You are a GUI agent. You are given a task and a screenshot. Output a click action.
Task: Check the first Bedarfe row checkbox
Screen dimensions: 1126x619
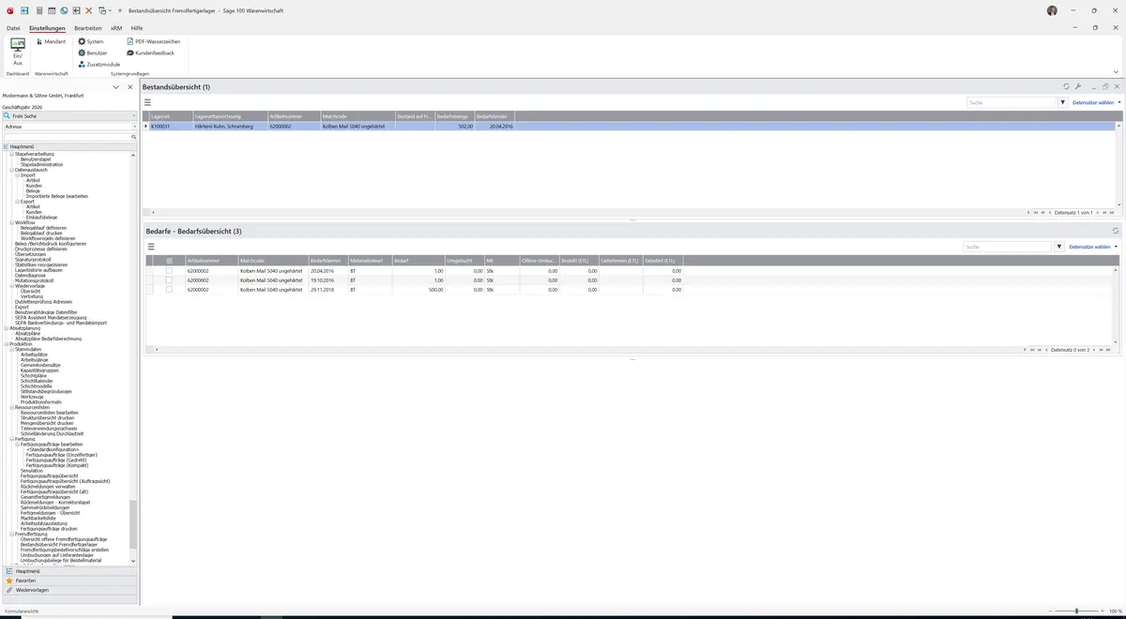[x=169, y=271]
